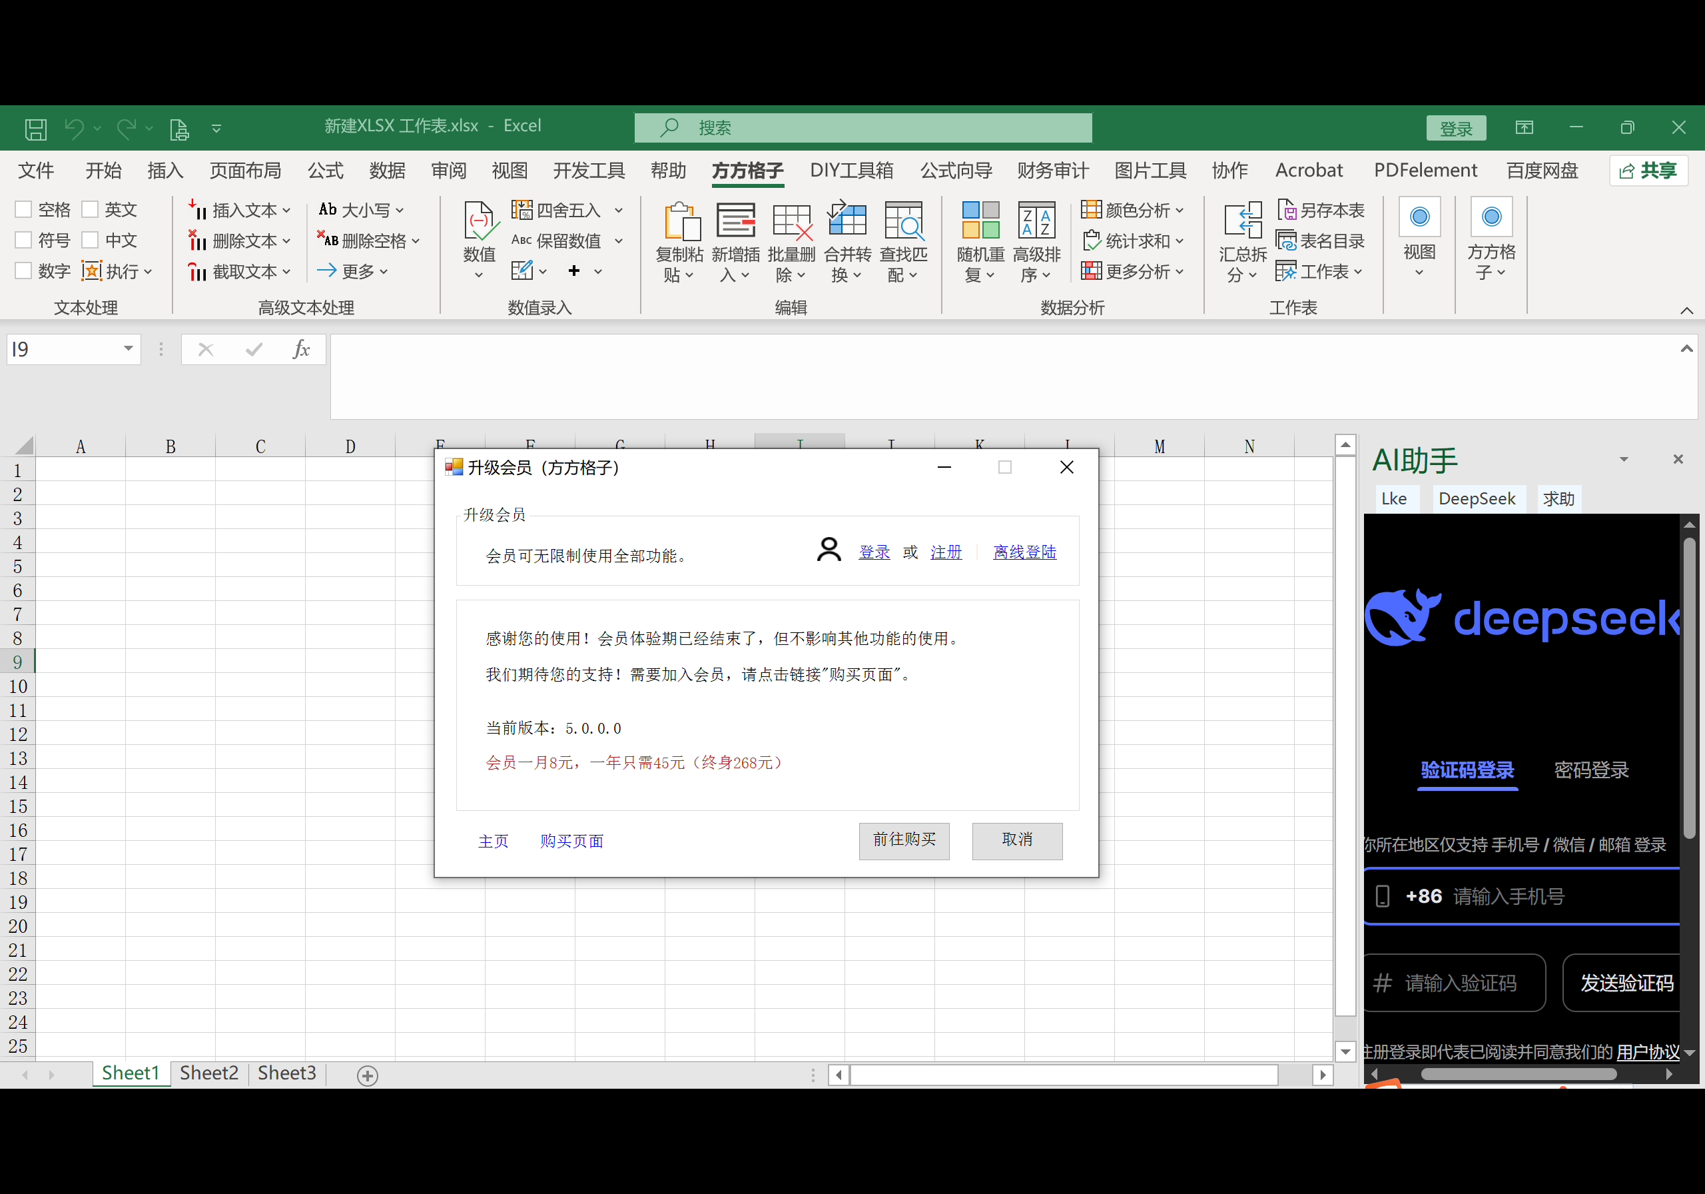Expand the formula bar chevron
The width and height of the screenshot is (1705, 1194).
click(x=1686, y=348)
